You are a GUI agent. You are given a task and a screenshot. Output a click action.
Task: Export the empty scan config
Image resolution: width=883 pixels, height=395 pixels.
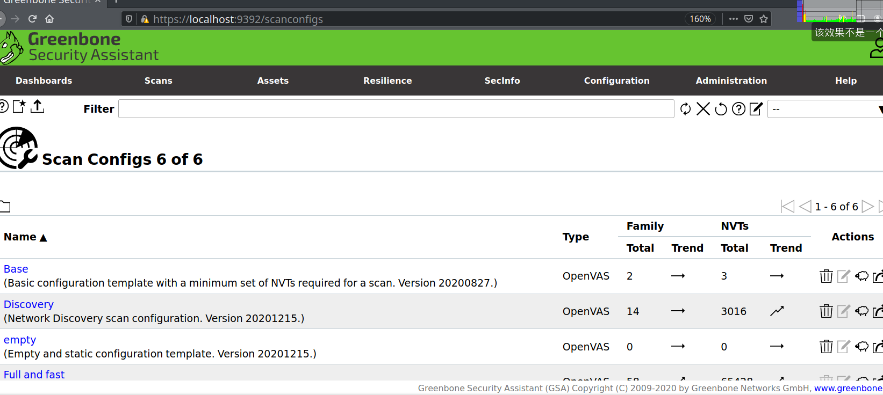coord(878,347)
